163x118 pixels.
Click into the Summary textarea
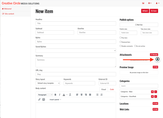[76, 62]
